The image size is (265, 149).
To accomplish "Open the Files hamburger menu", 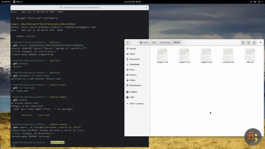I will [x=254, y=42].
